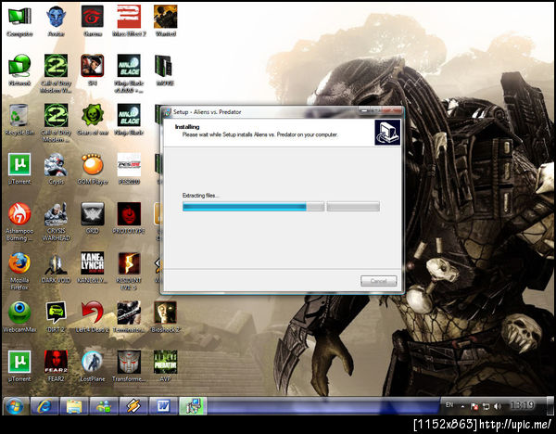Open the AVP desktop icon

click(x=166, y=366)
